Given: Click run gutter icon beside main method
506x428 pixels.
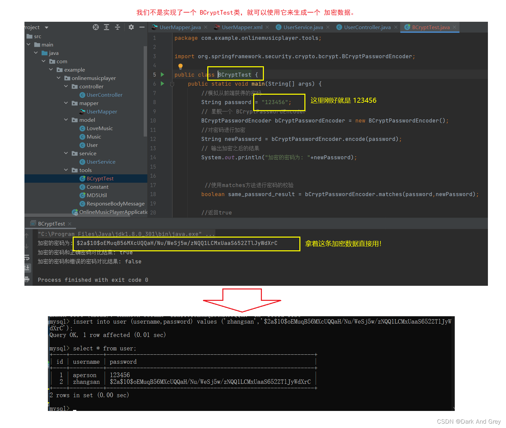Looking at the screenshot, I should pyautogui.click(x=162, y=84).
